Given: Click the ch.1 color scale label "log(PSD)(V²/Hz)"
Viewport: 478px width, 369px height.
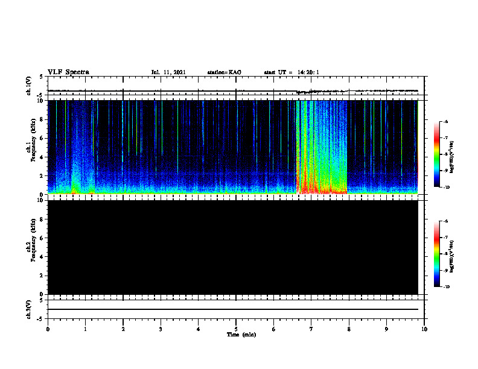Looking at the screenshot, I should coord(452,157).
